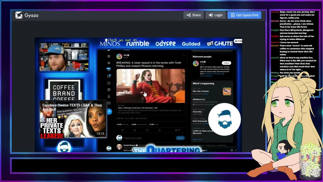This screenshot has height=182, width=323.
Task: Like the IGN Joker tweet
Action: coord(147,130)
